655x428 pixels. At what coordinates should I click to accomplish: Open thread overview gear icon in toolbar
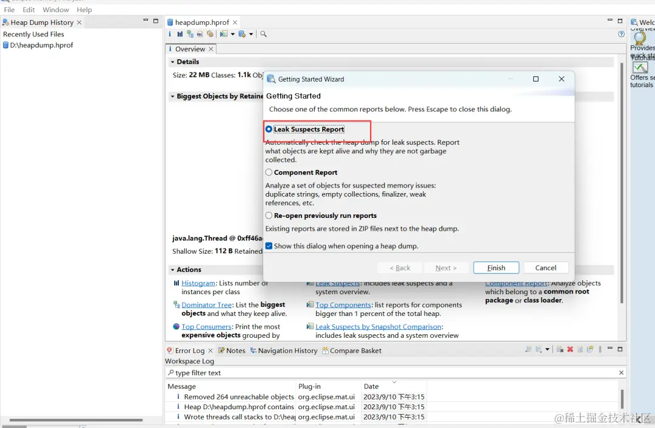(x=210, y=35)
